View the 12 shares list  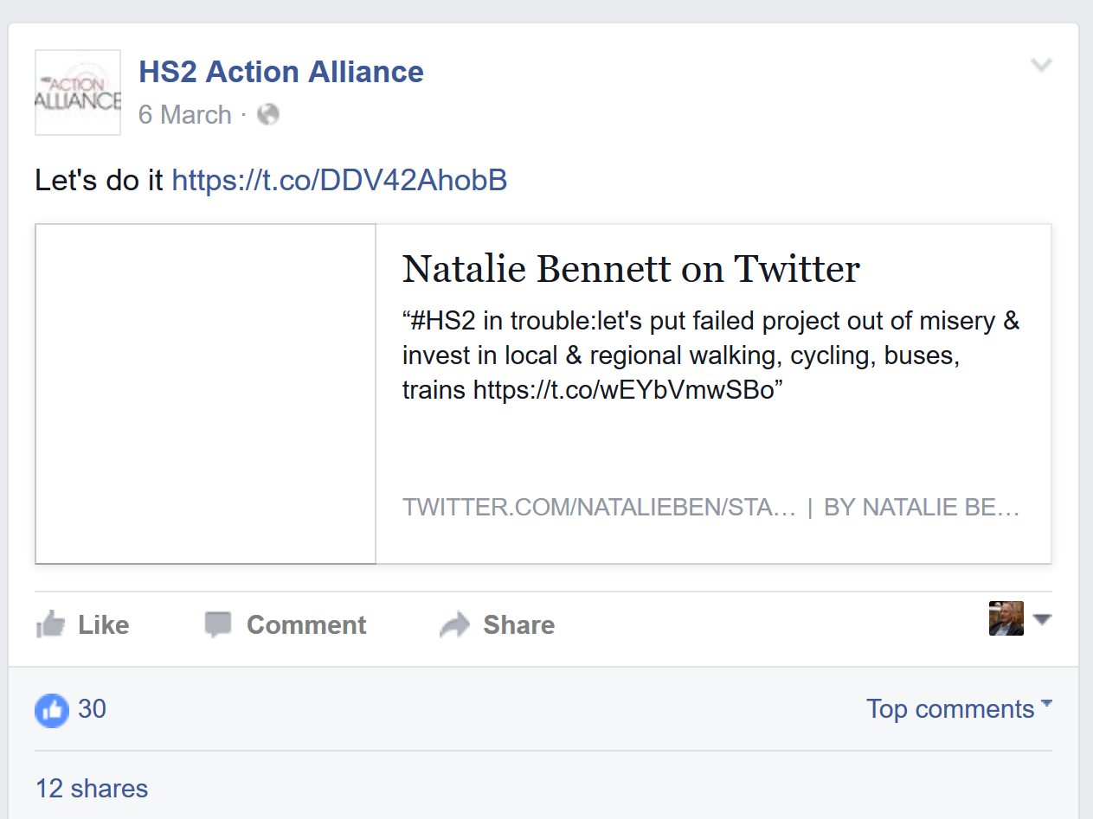click(91, 788)
